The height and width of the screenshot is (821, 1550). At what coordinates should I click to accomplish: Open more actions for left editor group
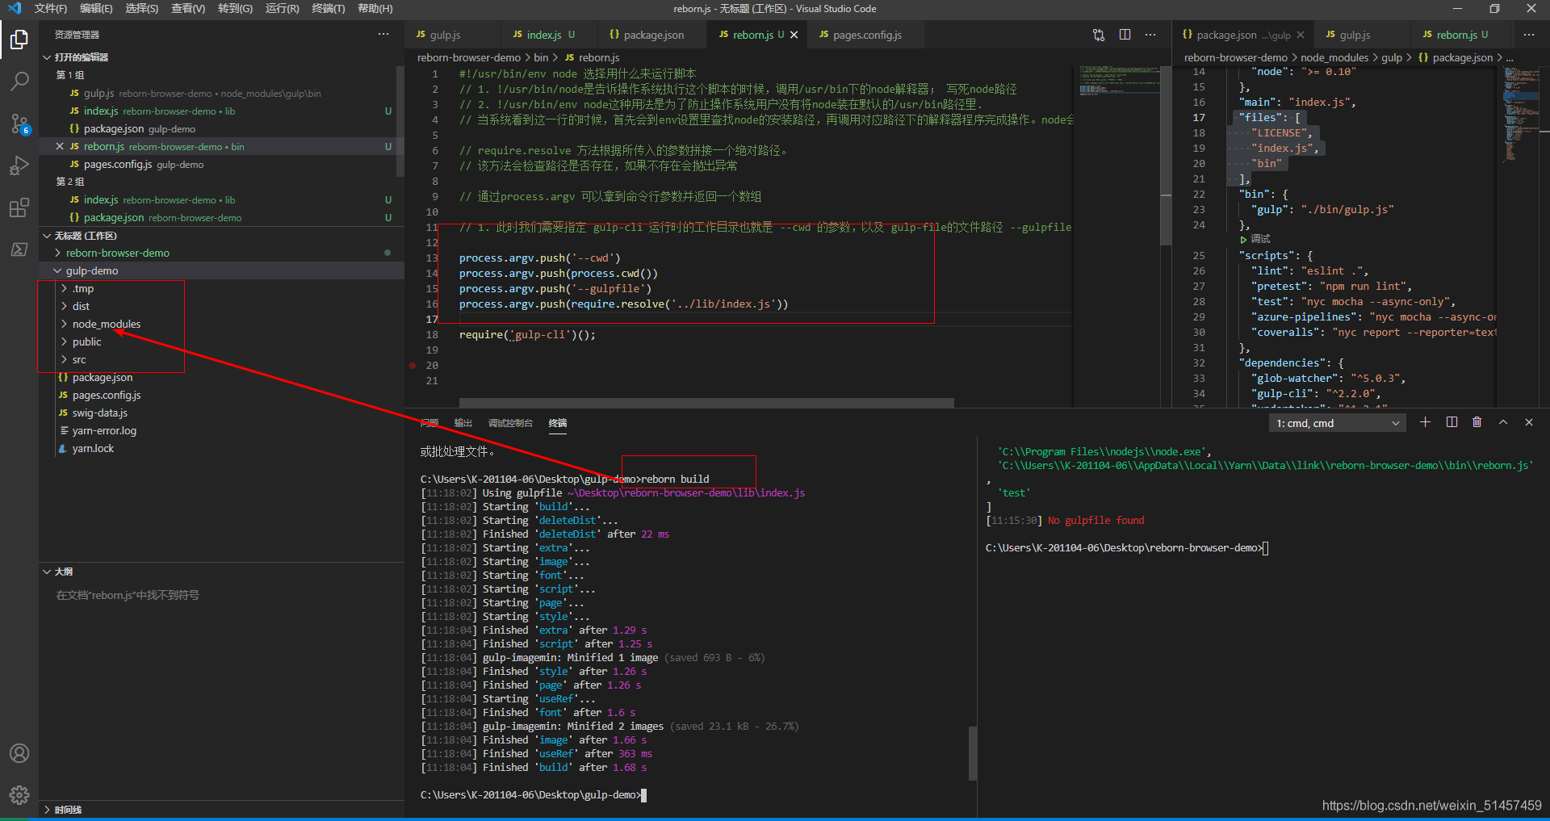[x=1150, y=35]
